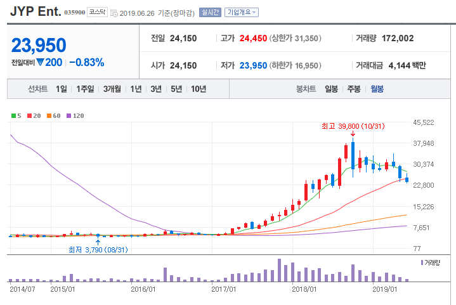Screen dimensions: 456x305
Task: Open the 기업개요 dropdown
Action: point(242,13)
